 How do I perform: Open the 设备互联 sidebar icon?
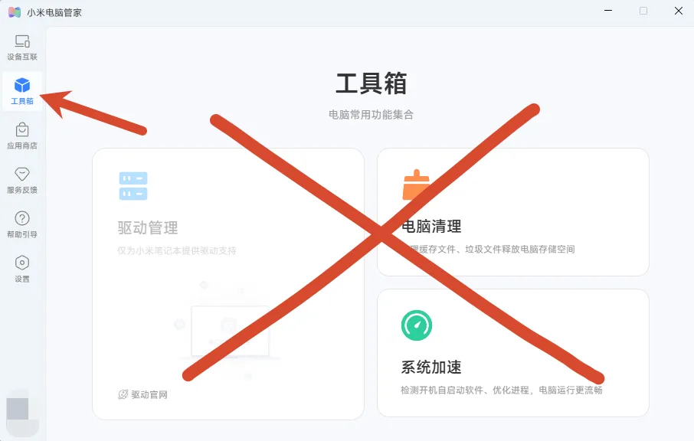pos(22,41)
